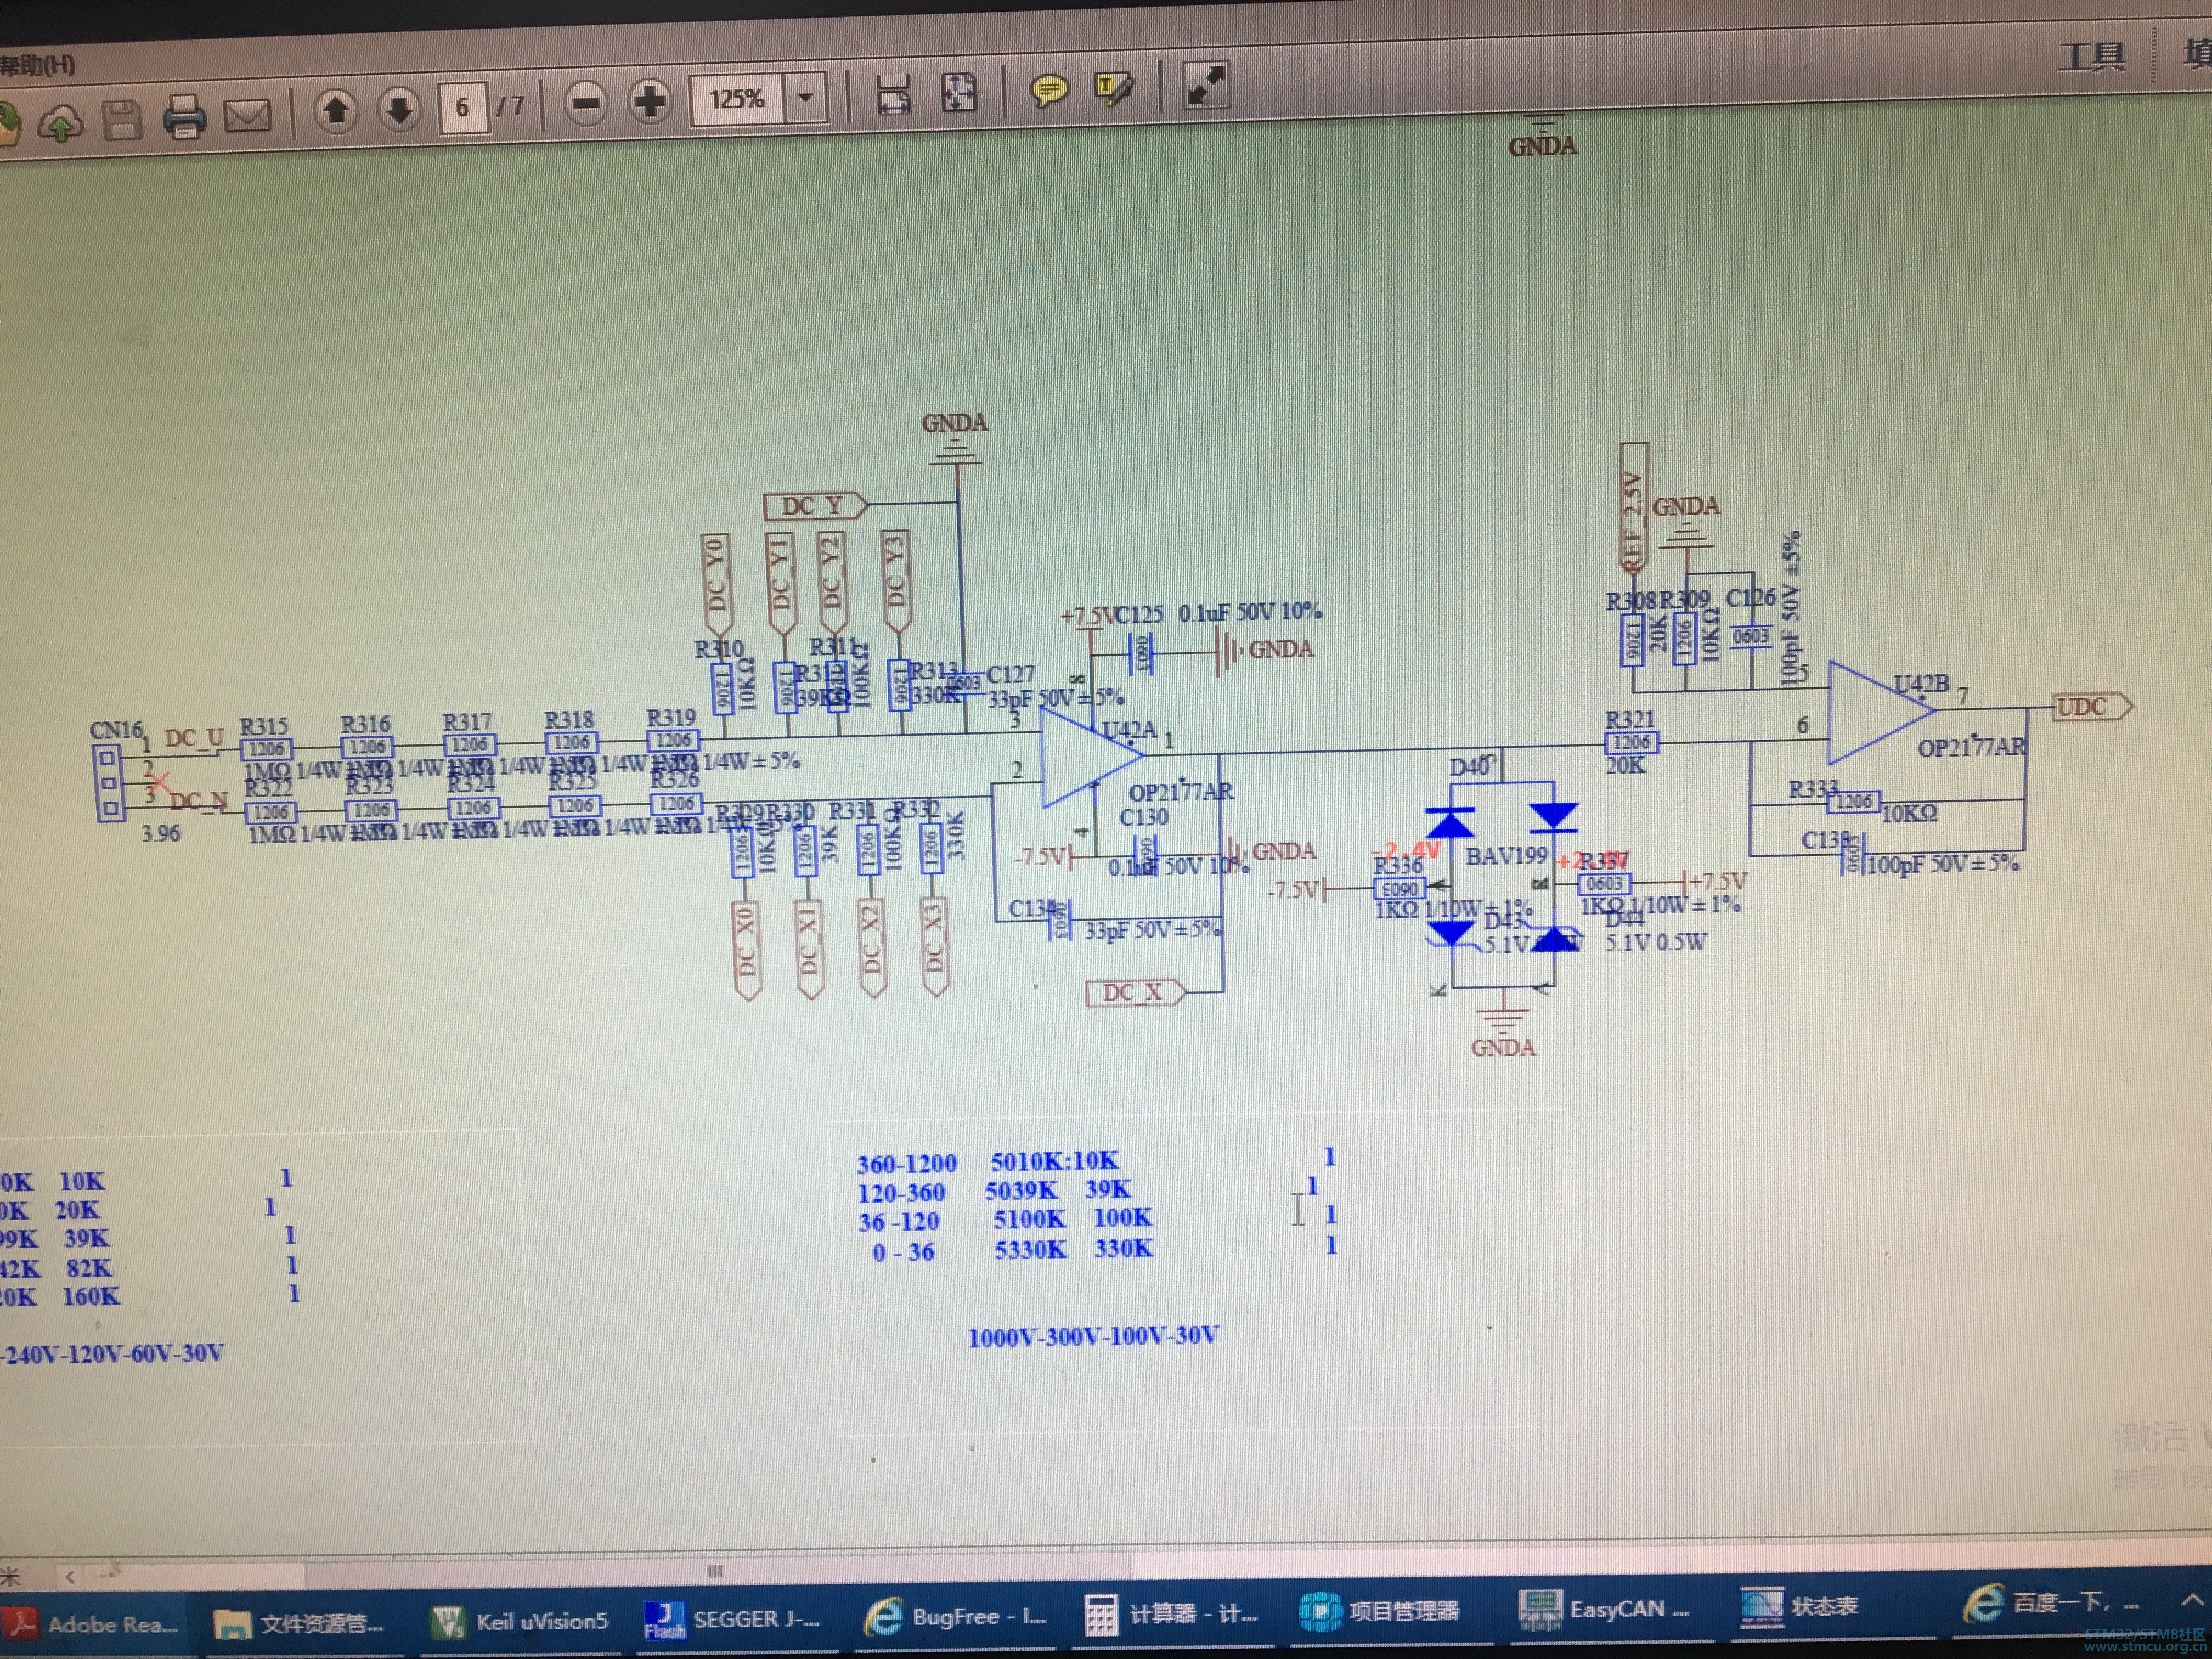Click the U42B op-amp designator
Screen dimensions: 2212x1659
point(1921,684)
